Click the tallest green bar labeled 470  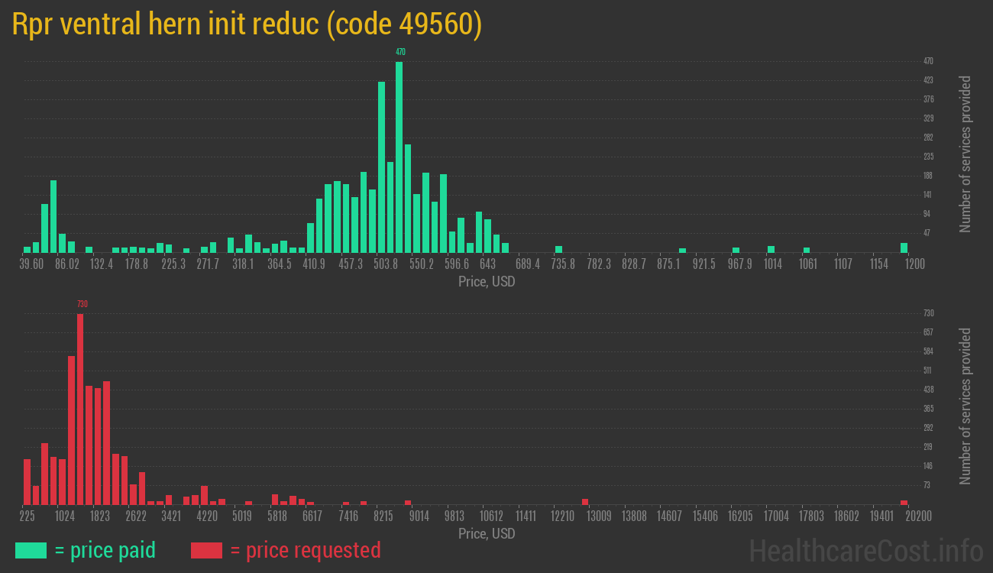(399, 157)
